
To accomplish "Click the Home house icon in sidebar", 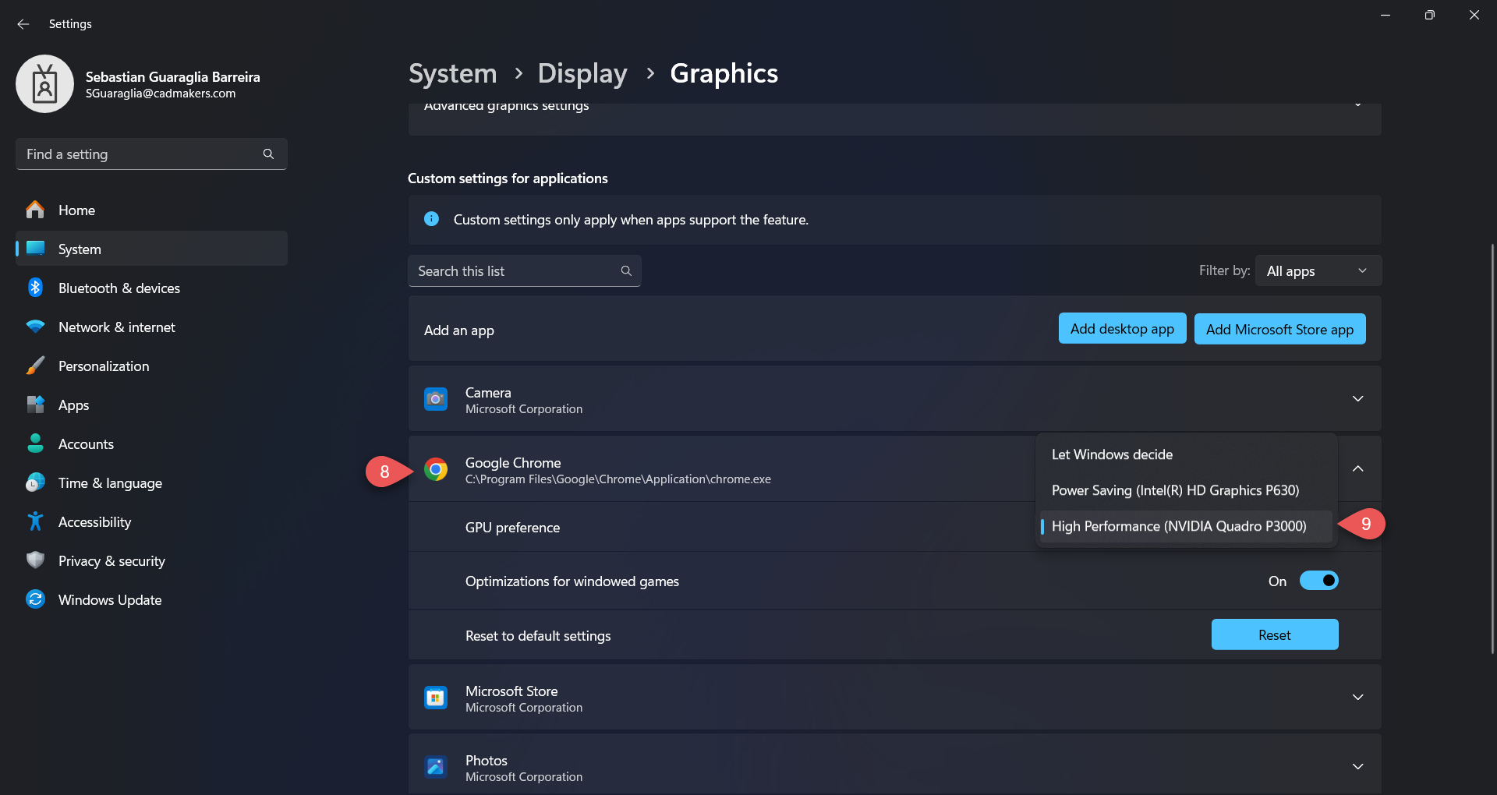I will (x=35, y=210).
